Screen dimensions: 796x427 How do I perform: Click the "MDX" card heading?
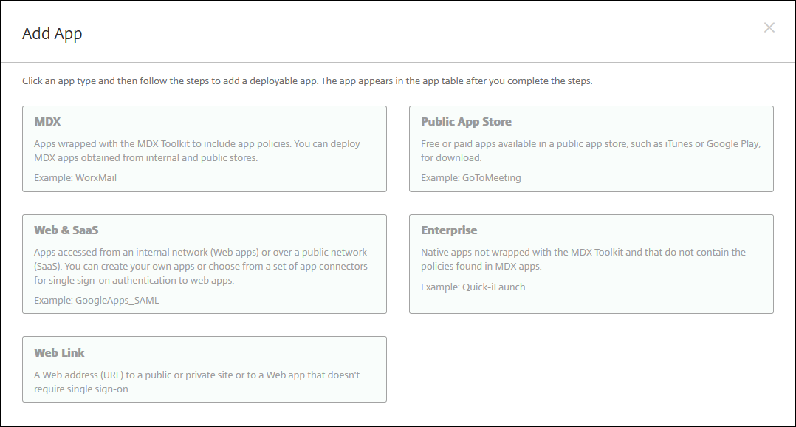(47, 121)
